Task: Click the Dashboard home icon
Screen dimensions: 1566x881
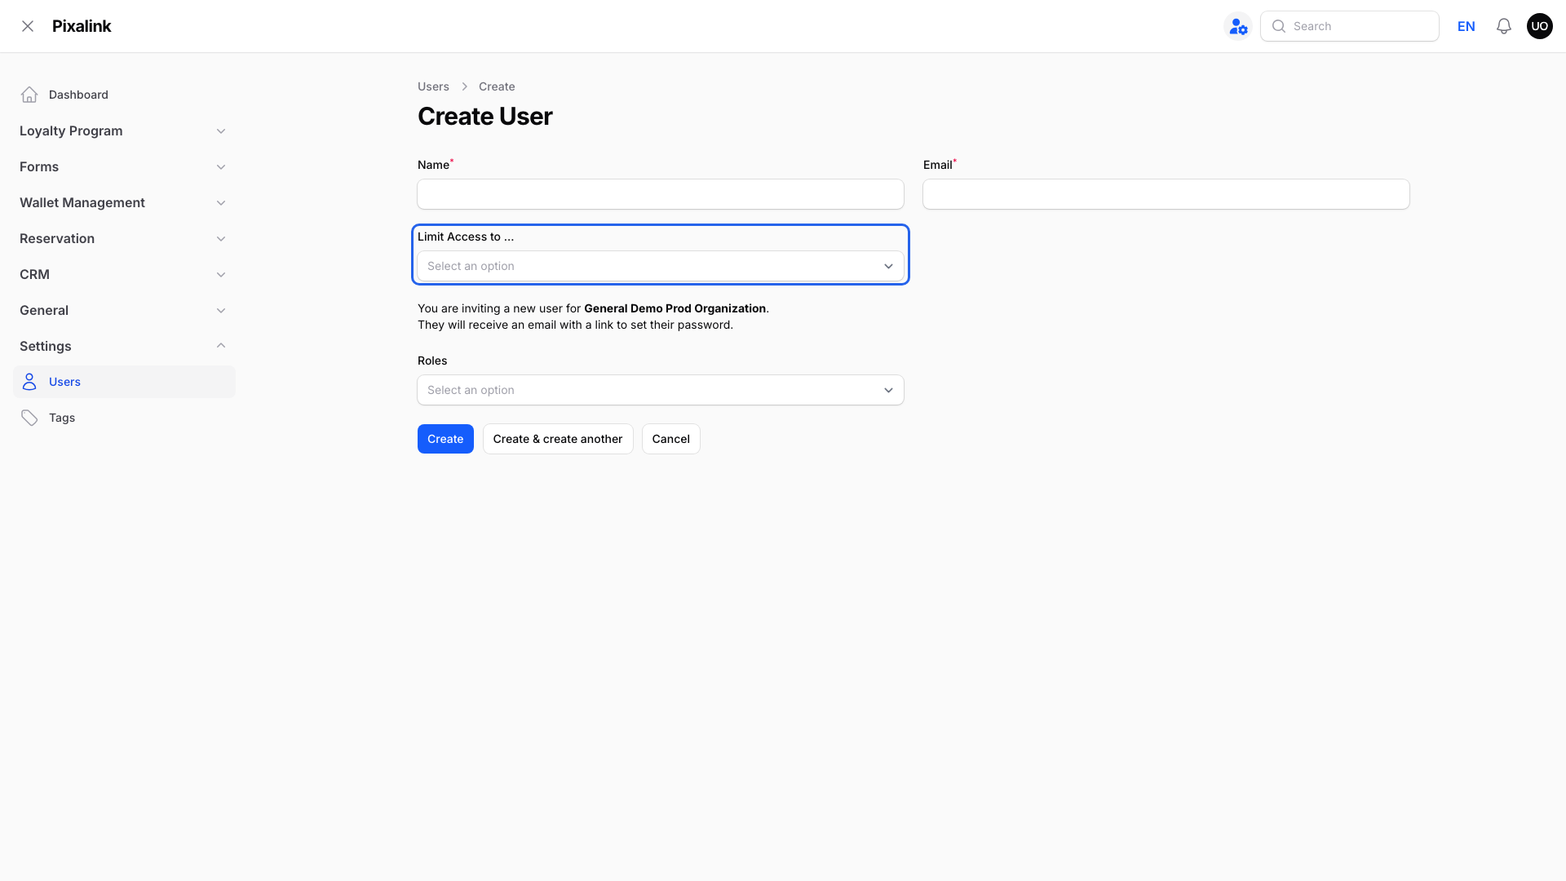Action: coord(29,95)
